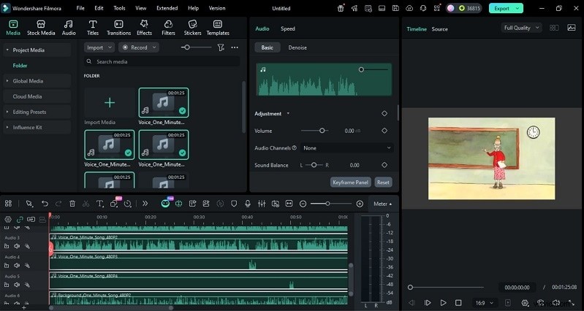Zoom in the timeline with plus icon
Screen dimensions: 584x311
click(x=360, y=204)
